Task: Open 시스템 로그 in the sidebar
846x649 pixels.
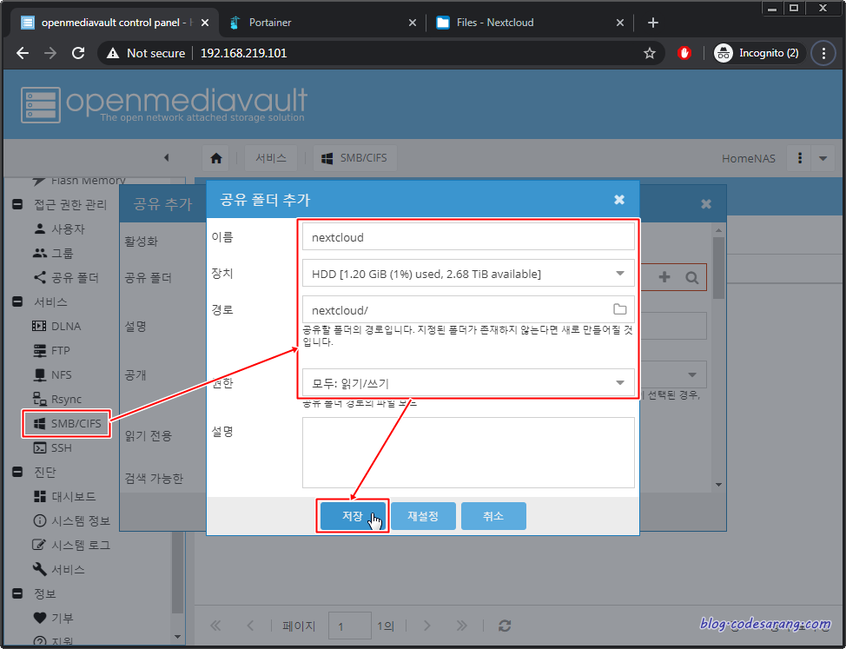Action: tap(72, 545)
